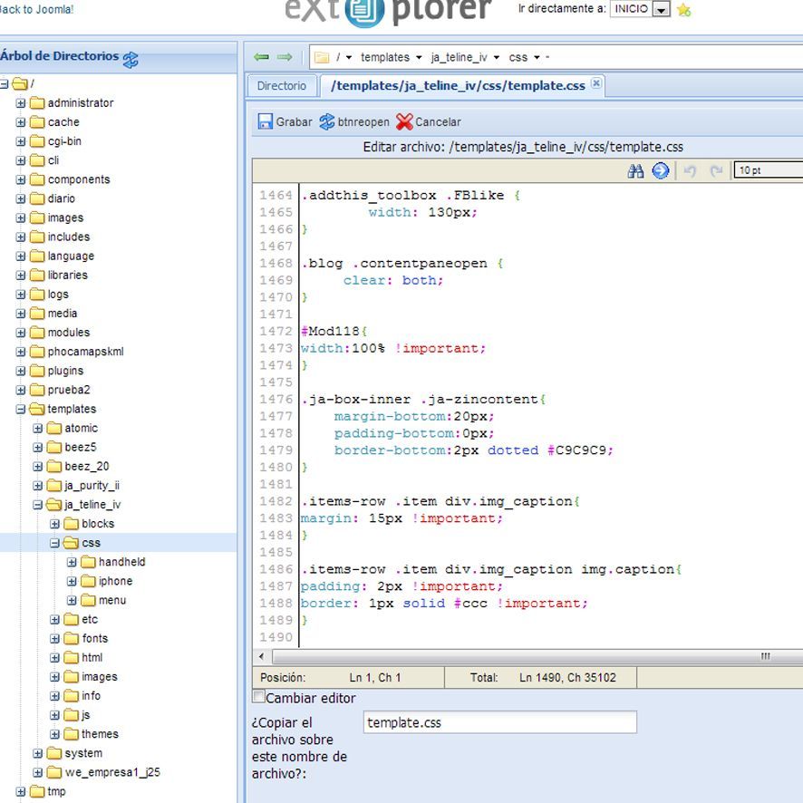Image resolution: width=803 pixels, height=803 pixels.
Task: Click the blue go-to-line arrow icon
Action: pos(661,170)
